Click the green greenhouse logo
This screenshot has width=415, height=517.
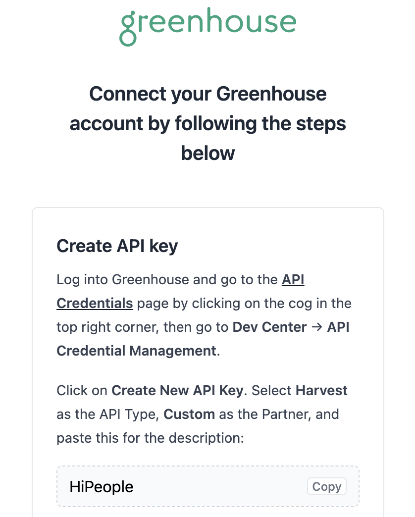pos(207,26)
